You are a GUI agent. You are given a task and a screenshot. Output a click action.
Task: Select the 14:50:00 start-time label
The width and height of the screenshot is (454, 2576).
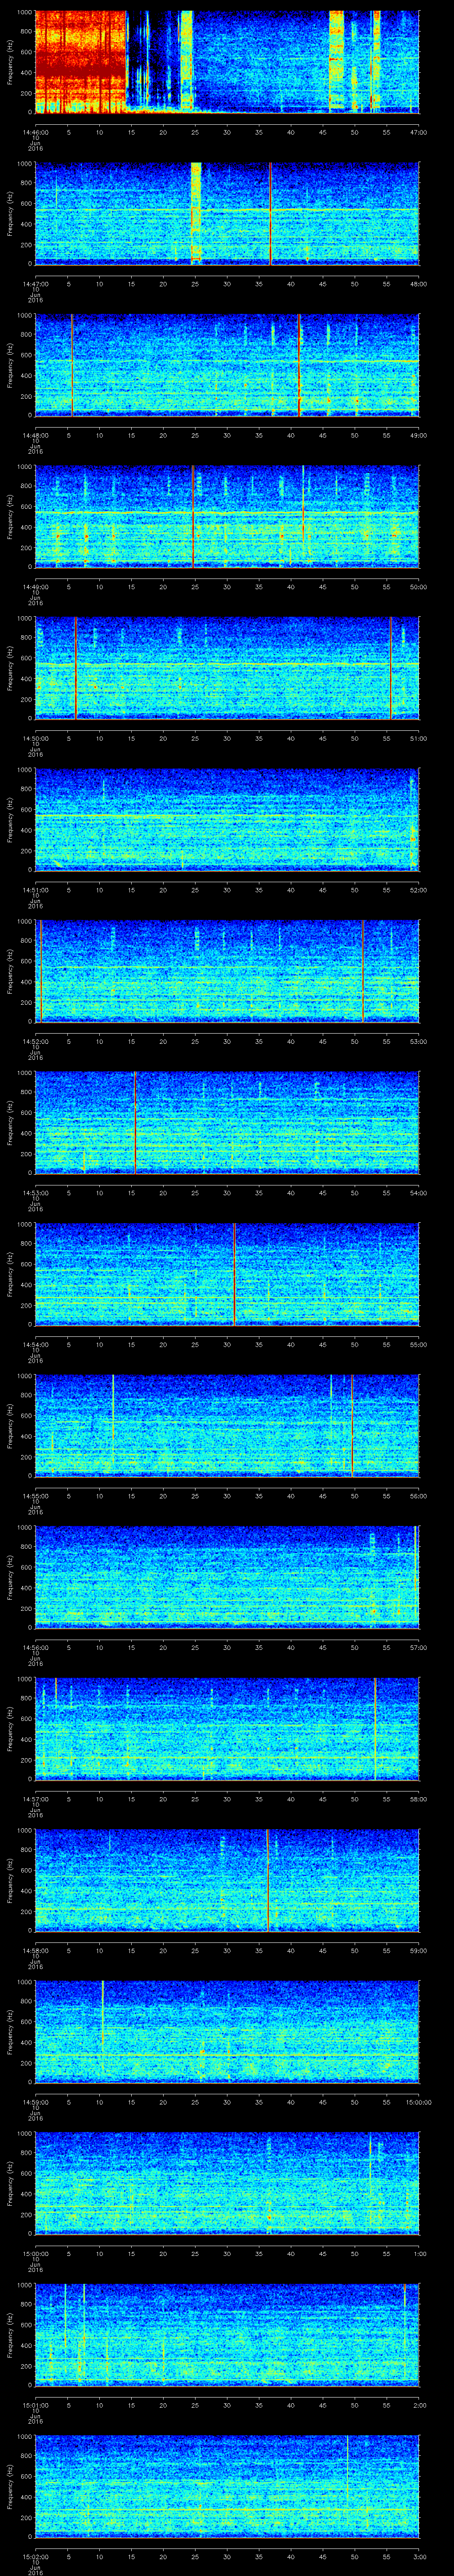pyautogui.click(x=35, y=738)
